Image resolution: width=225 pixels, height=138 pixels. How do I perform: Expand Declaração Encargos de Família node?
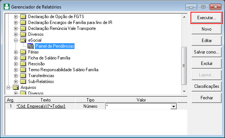coord(16,23)
